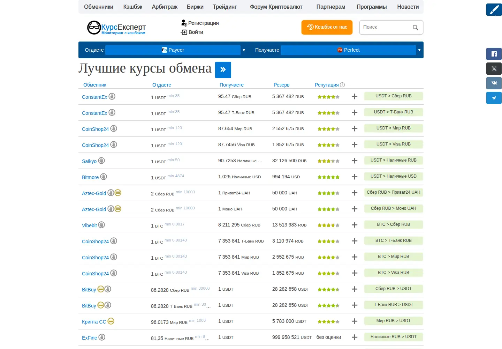Click the USDT > Наличные USD button

394,177
